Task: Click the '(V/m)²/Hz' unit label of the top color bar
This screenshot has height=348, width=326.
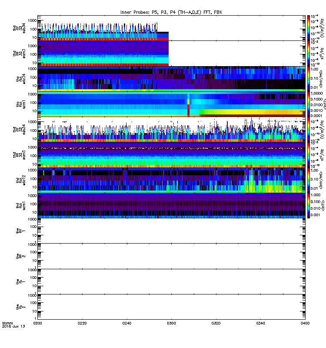Action: click(x=321, y=28)
